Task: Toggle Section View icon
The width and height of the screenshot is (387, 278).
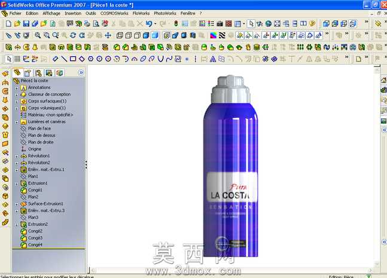Action: tap(193, 35)
